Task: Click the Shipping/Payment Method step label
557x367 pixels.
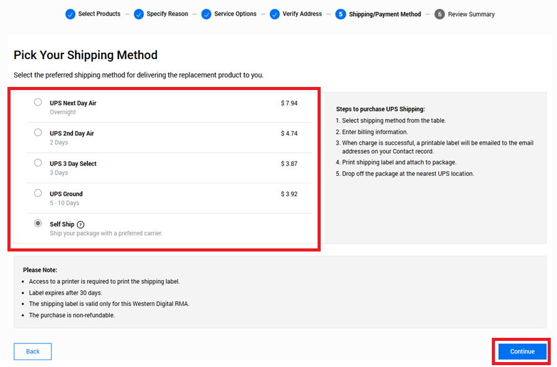Action: pos(385,14)
